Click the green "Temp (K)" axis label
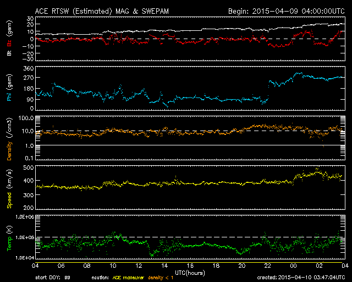Viewport: 352px width, 282px height. [x=9, y=238]
